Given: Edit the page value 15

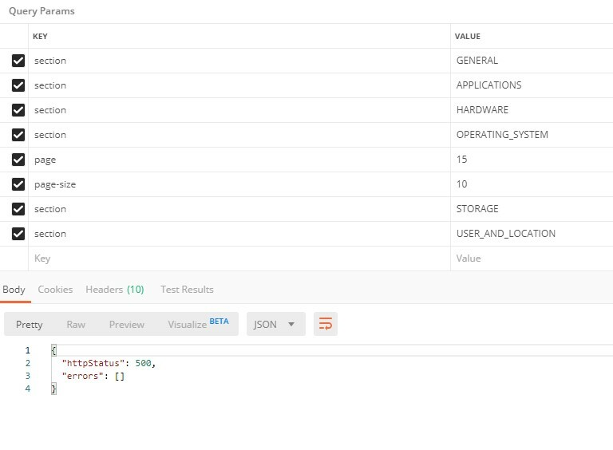Looking at the screenshot, I should pos(532,160).
